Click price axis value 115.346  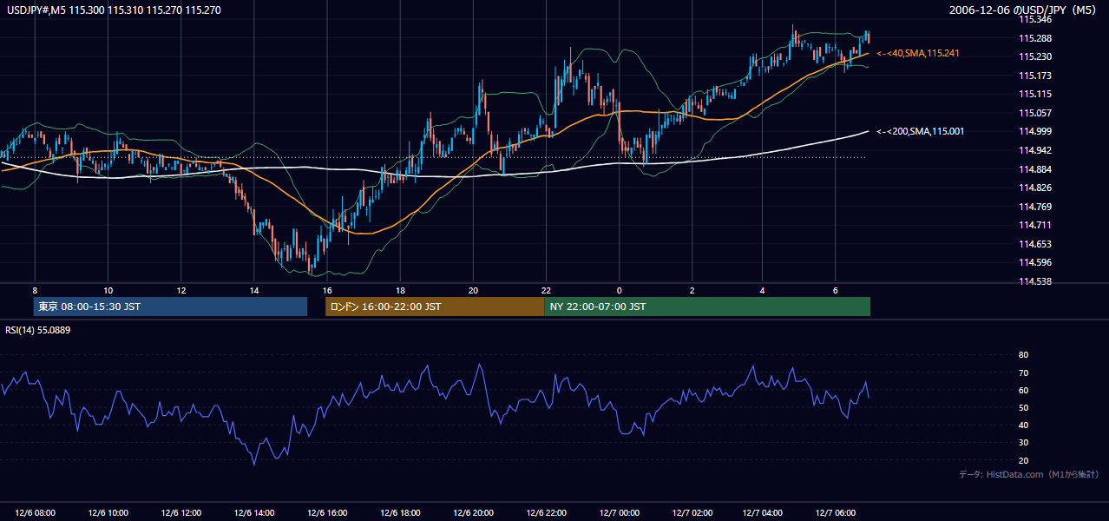tap(1034, 19)
